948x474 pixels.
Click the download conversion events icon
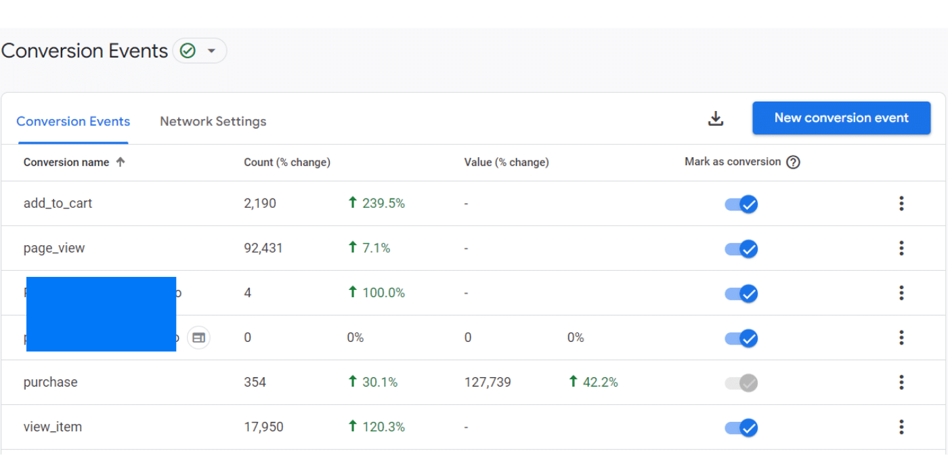[716, 118]
